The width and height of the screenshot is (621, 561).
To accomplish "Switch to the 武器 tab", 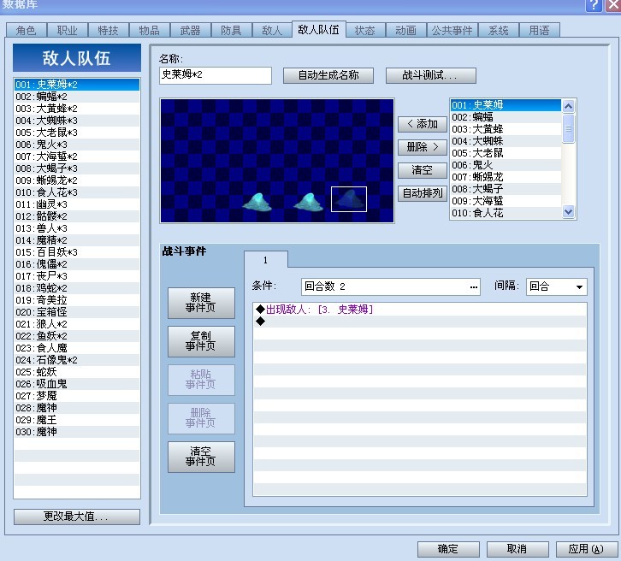I will click(190, 30).
